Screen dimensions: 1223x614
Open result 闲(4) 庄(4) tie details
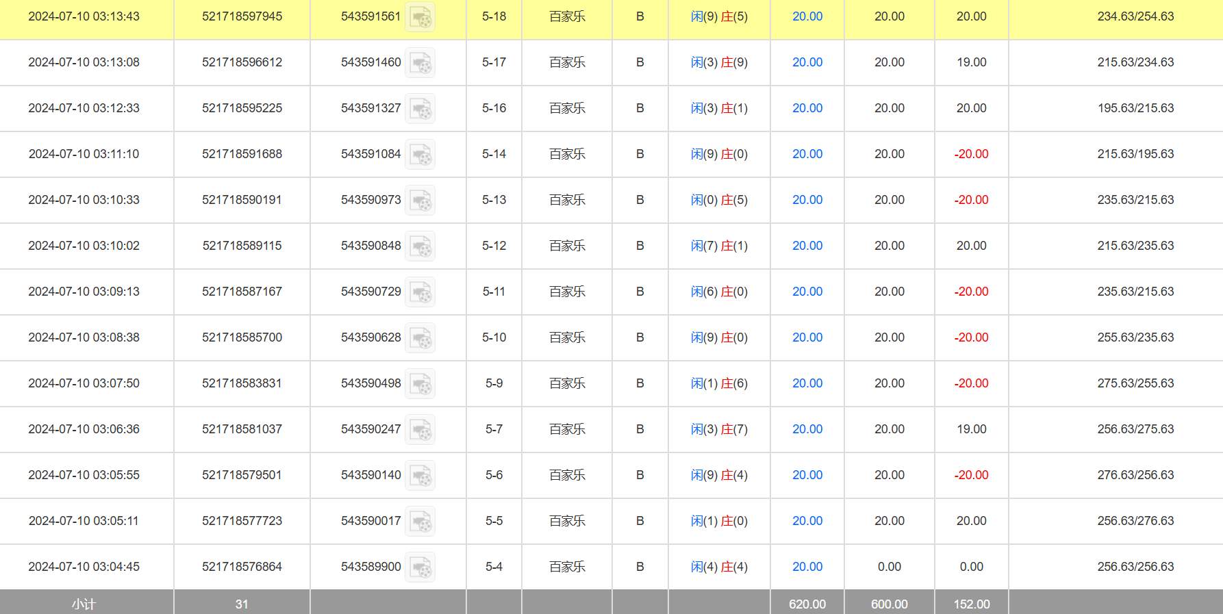pos(719,567)
